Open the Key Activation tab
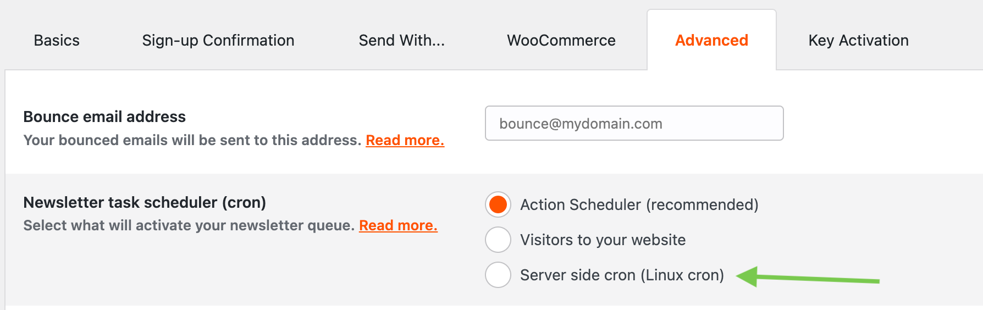The image size is (983, 310). click(858, 40)
